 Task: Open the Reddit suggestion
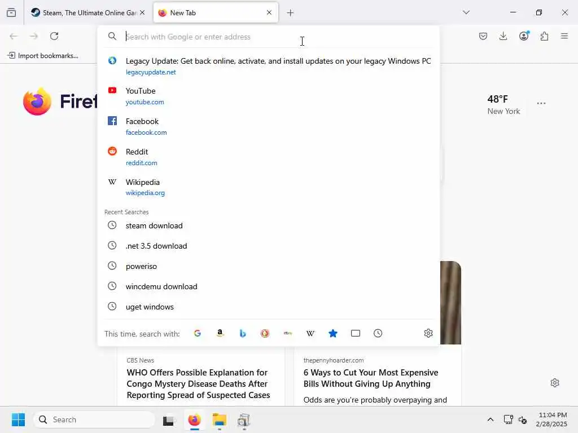269,157
